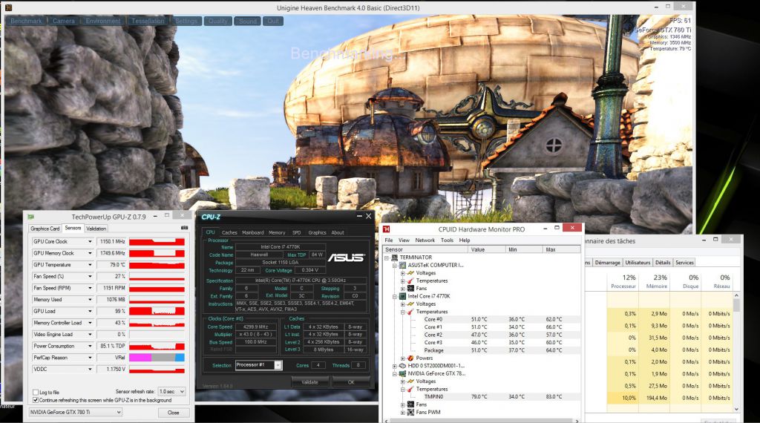This screenshot has height=423, width=760.
Task: Collapse the TERMINATOR root node in HWMonitor
Action: point(387,258)
